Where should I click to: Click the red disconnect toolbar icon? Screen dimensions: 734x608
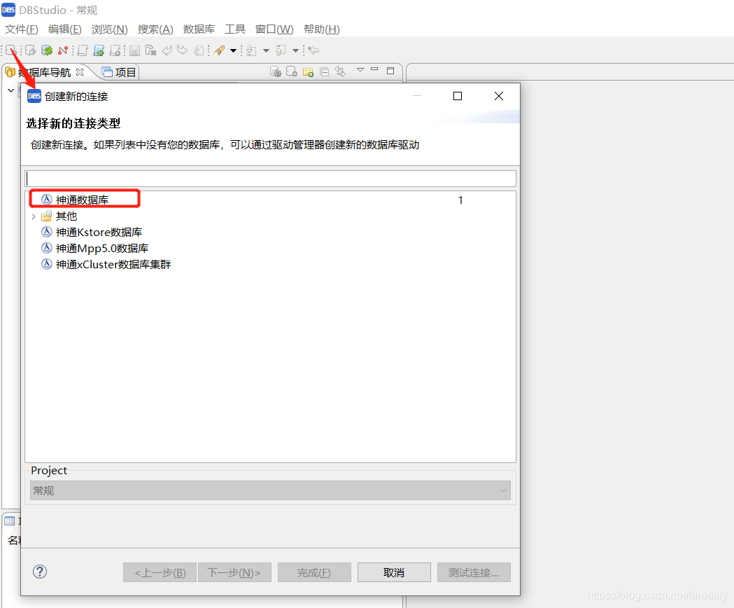pyautogui.click(x=63, y=50)
